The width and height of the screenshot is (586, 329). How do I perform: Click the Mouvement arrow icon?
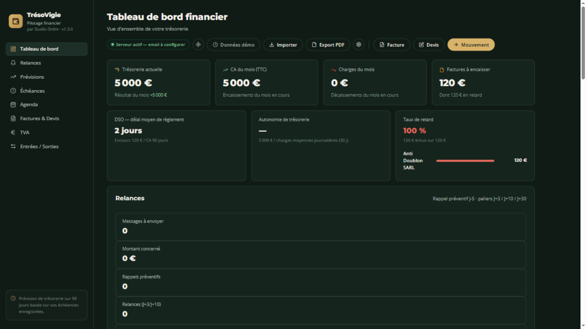(x=456, y=45)
